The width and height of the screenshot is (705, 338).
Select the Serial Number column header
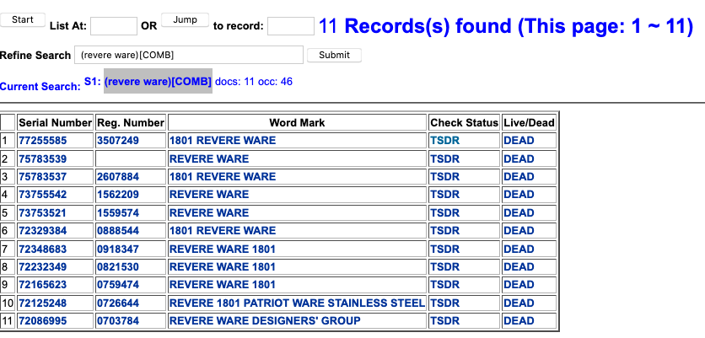tap(56, 123)
